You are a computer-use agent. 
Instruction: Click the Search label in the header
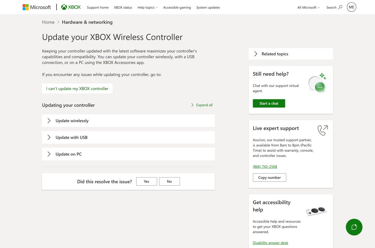click(331, 8)
